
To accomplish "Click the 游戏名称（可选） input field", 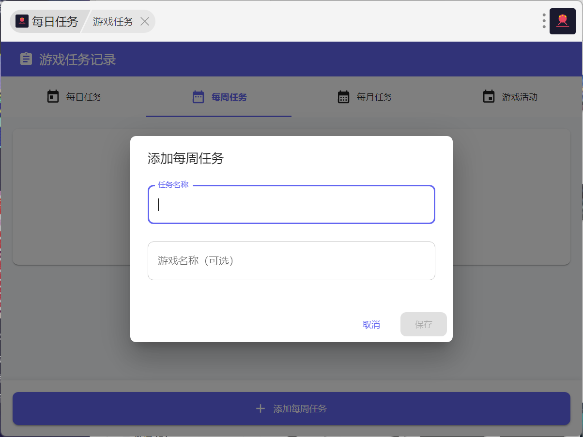I will tap(291, 261).
